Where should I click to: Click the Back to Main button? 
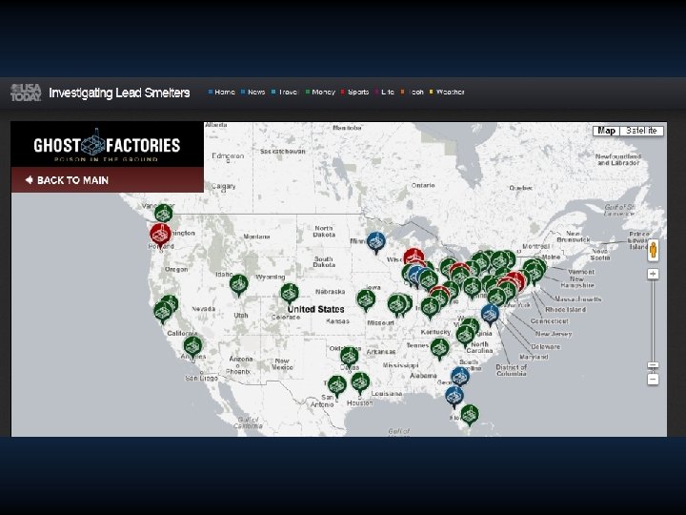pos(107,180)
